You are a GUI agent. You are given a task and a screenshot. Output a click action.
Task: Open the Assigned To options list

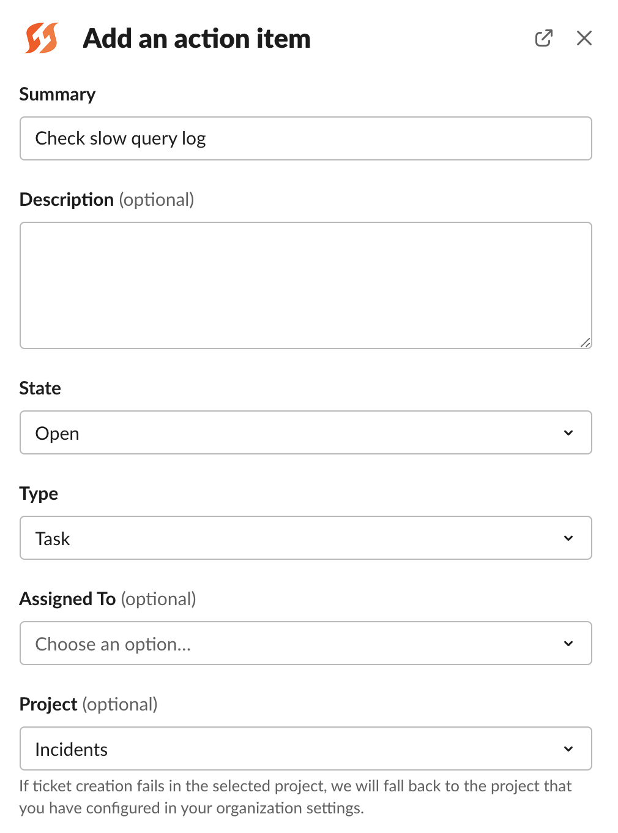coord(306,643)
